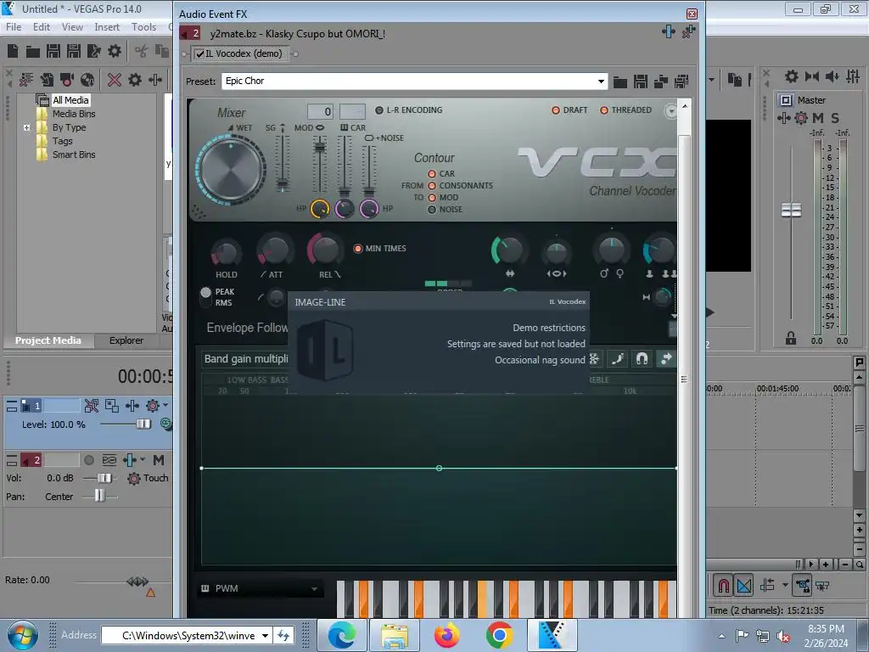
Task: Open the Insert menu
Action: 107,26
